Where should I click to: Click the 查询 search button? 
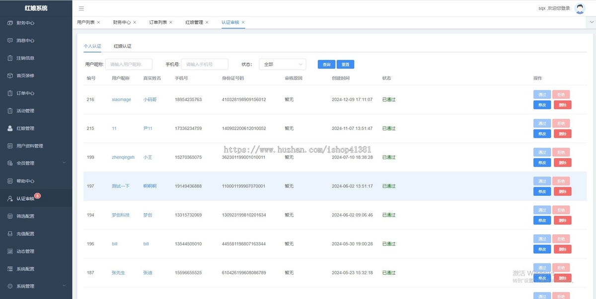[326, 64]
